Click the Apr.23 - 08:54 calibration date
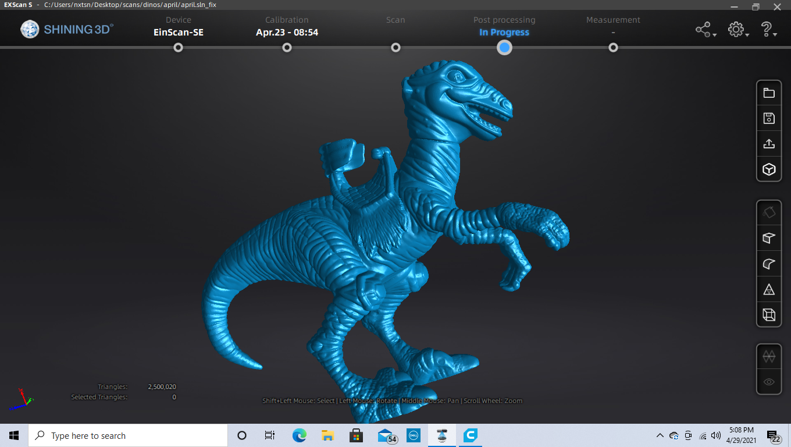The height and width of the screenshot is (447, 791). coord(287,33)
